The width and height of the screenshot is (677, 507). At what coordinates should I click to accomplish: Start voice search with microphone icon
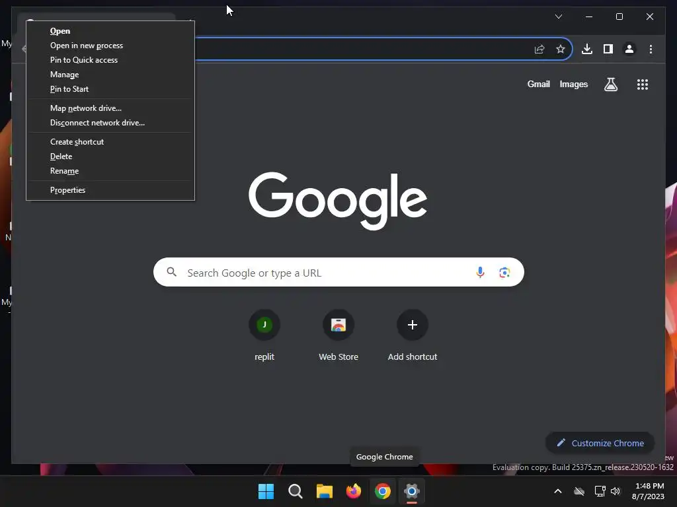point(480,273)
